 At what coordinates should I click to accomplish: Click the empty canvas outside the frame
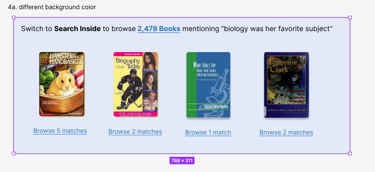(x=363, y=95)
